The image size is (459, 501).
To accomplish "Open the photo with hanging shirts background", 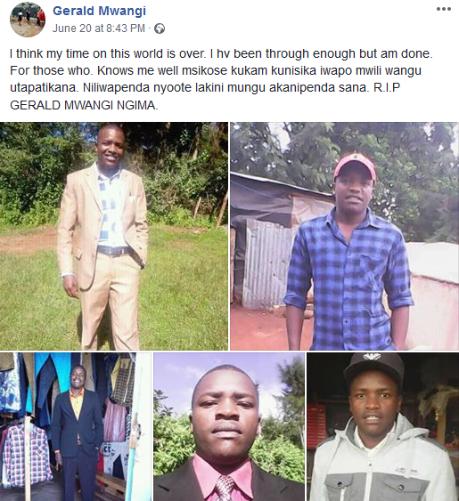I will pos(76,427).
